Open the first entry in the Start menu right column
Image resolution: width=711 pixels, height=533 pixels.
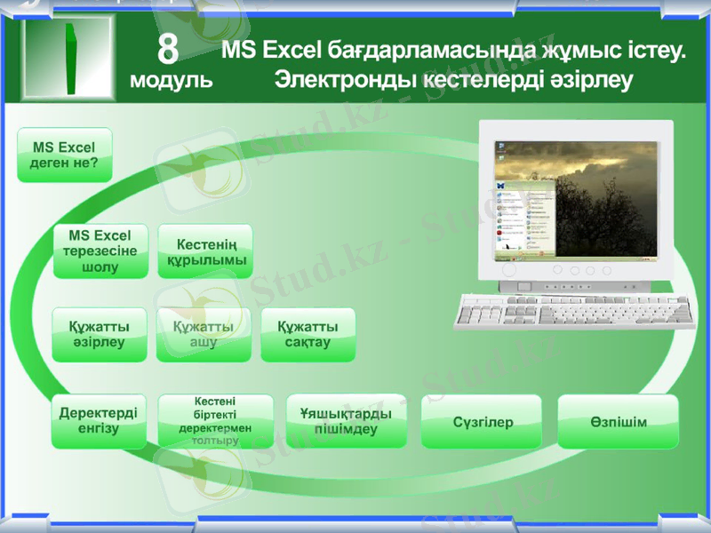(537, 193)
